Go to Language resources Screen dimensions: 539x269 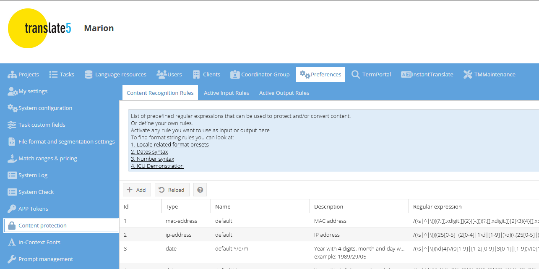115,74
